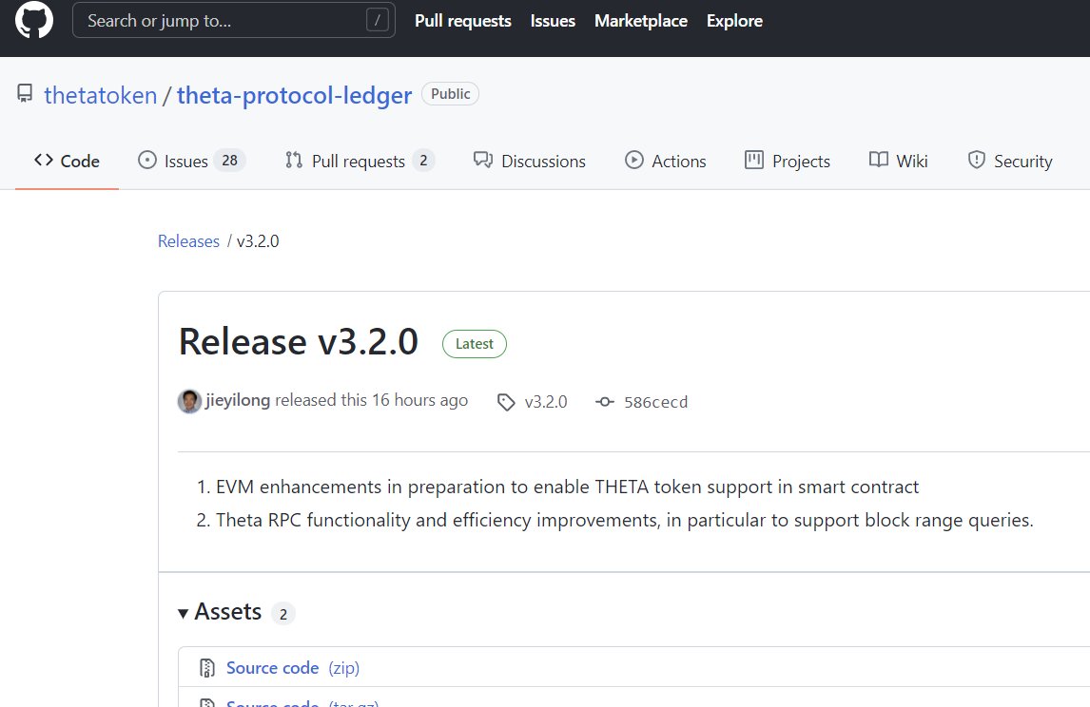
Task: Go back to Releases breadcrumb link
Action: pyautogui.click(x=188, y=241)
